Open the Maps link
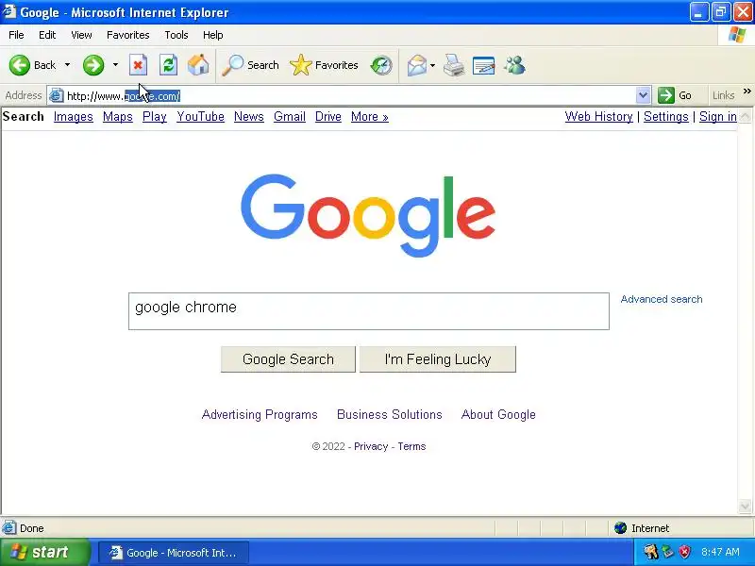 (117, 116)
